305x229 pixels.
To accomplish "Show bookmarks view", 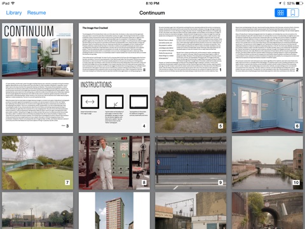I will pyautogui.click(x=293, y=13).
